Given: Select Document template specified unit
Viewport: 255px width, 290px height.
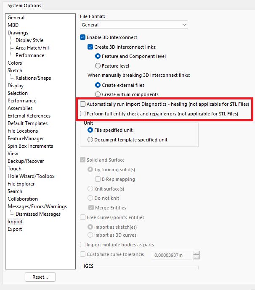Looking at the screenshot, I should point(90,140).
